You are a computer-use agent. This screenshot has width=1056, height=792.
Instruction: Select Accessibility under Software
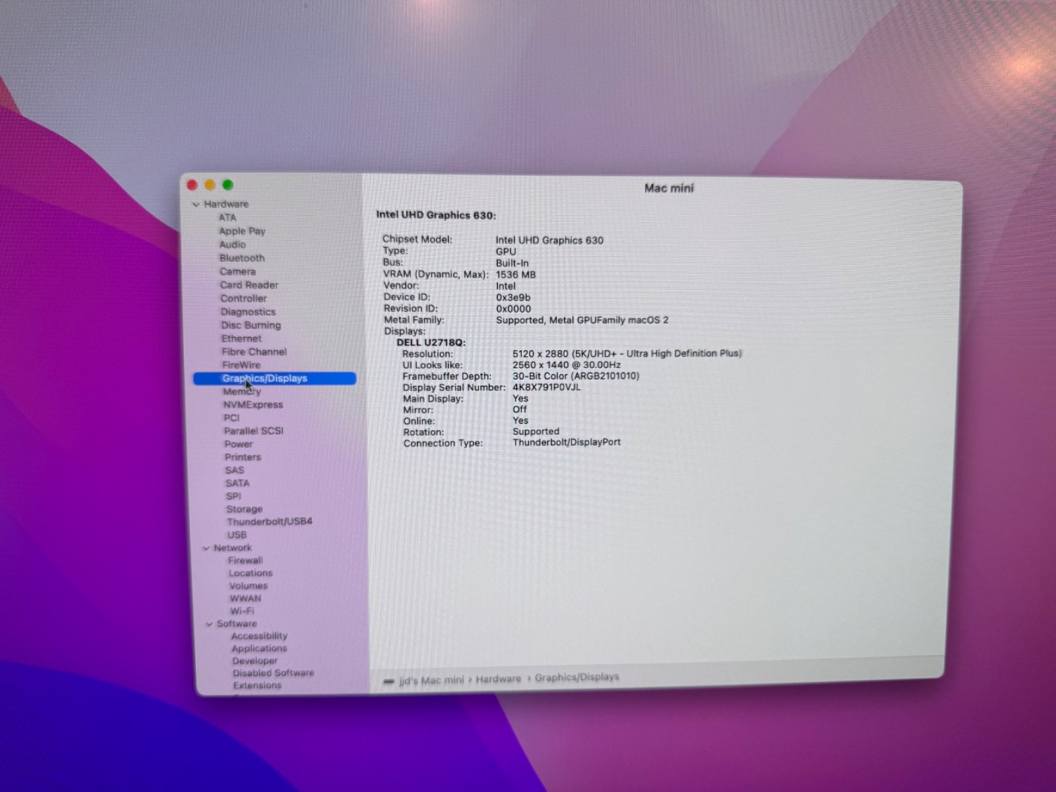(x=259, y=636)
